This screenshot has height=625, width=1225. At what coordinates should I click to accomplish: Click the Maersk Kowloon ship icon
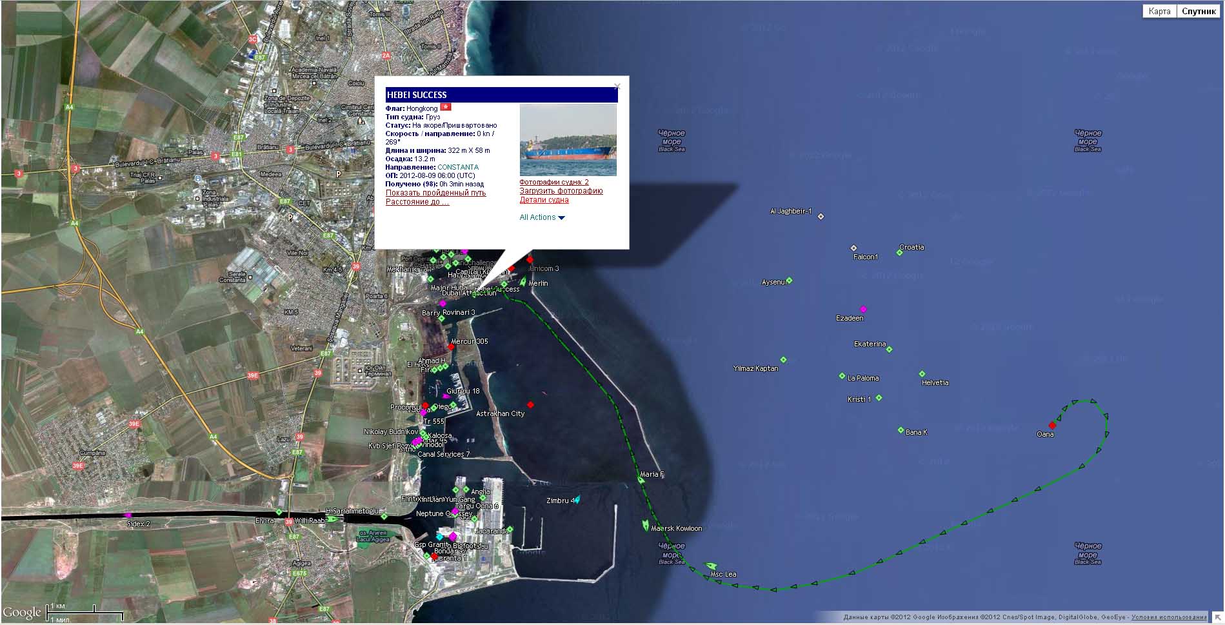[x=646, y=526]
